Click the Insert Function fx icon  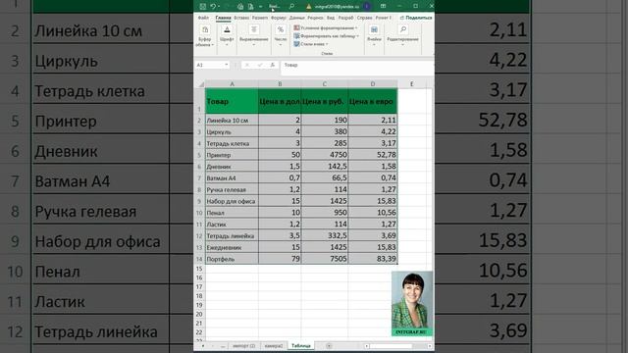coord(273,65)
